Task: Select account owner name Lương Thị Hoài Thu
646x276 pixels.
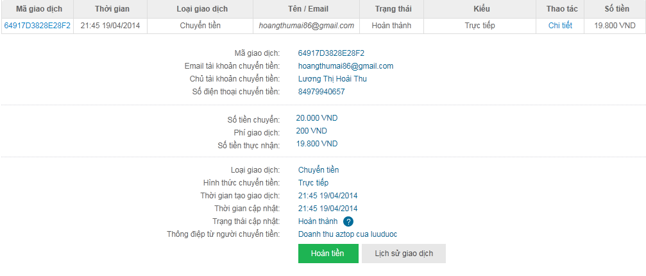Action: [x=332, y=79]
